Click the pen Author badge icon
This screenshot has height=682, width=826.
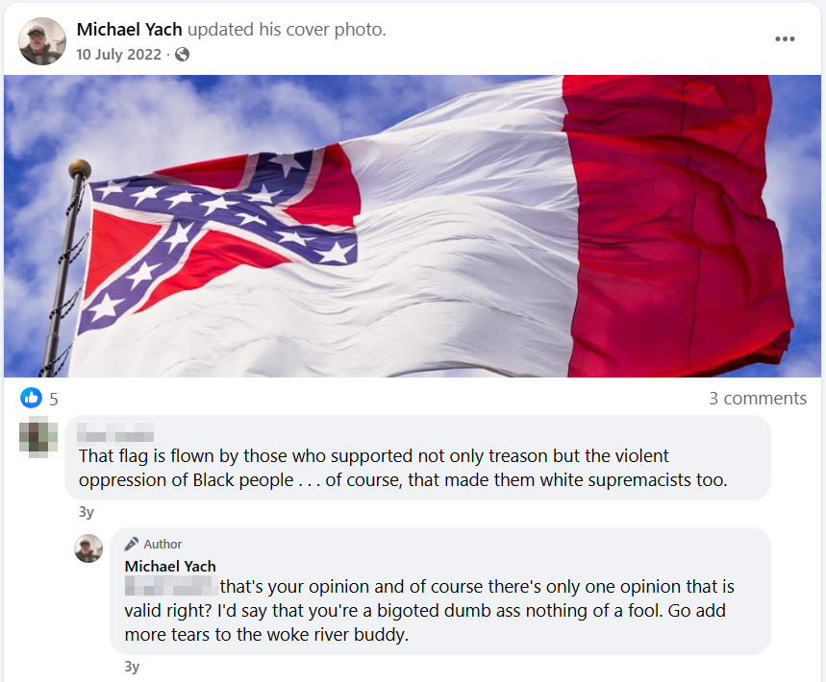coord(131,544)
